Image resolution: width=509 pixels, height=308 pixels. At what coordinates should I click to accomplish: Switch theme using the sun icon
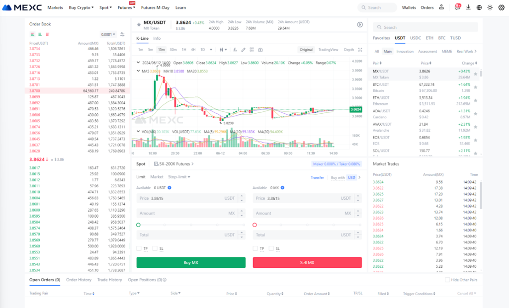(x=490, y=7)
